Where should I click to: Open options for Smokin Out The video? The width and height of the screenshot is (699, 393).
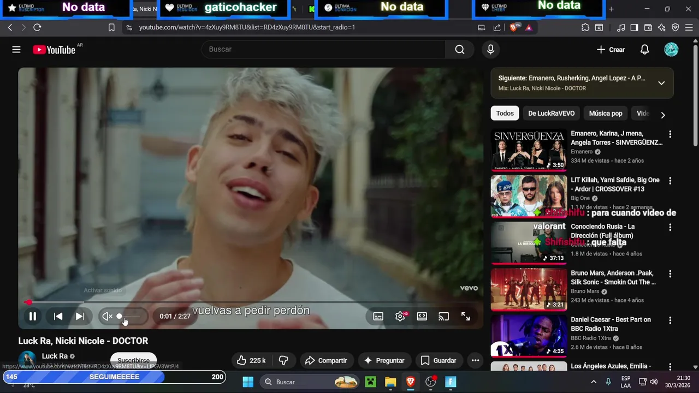coord(670,274)
